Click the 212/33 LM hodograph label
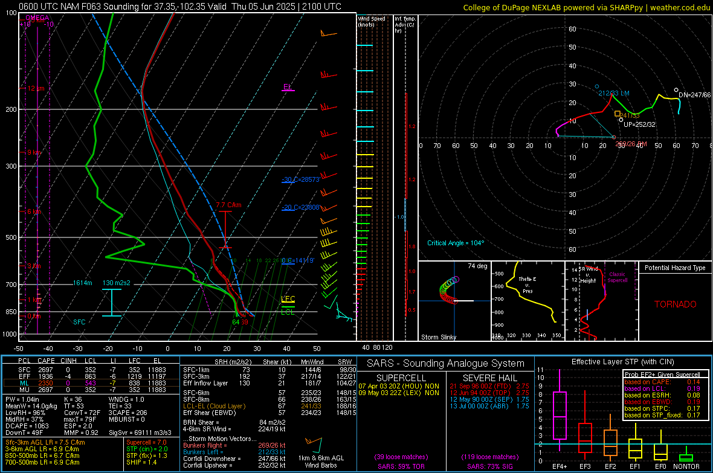This screenshot has width=713, height=473. (x=614, y=93)
